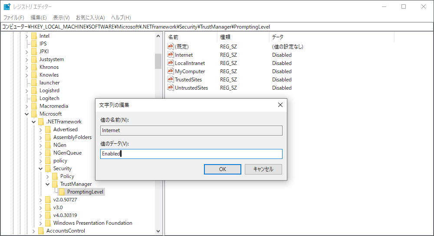Select the TrustedSites value's ab icon
434x236 pixels.
[x=171, y=80]
